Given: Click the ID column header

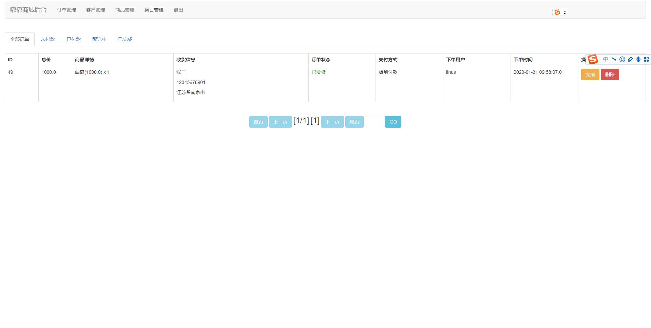Looking at the screenshot, I should (10, 60).
